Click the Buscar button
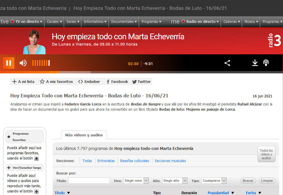283x195 pixels. pos(248,181)
